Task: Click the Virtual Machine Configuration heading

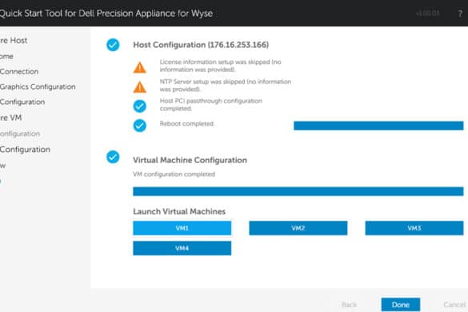Action: [x=190, y=160]
